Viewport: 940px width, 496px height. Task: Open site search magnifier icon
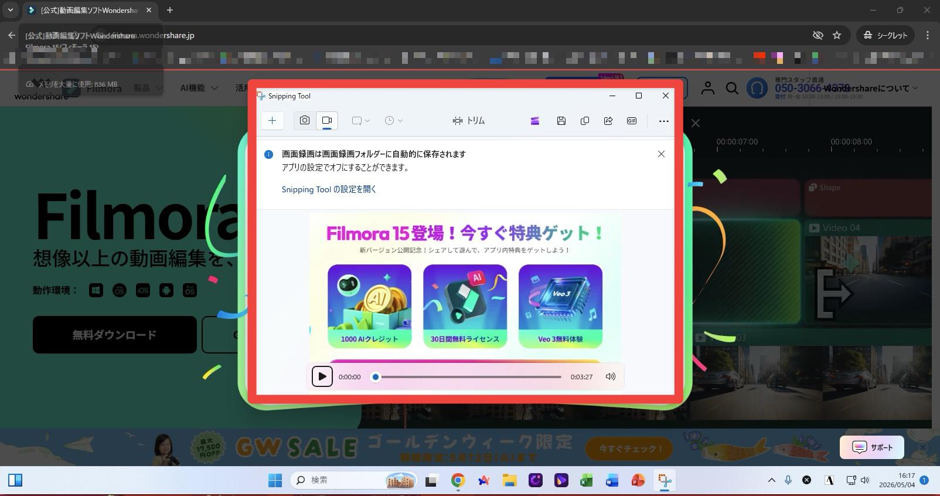point(732,88)
